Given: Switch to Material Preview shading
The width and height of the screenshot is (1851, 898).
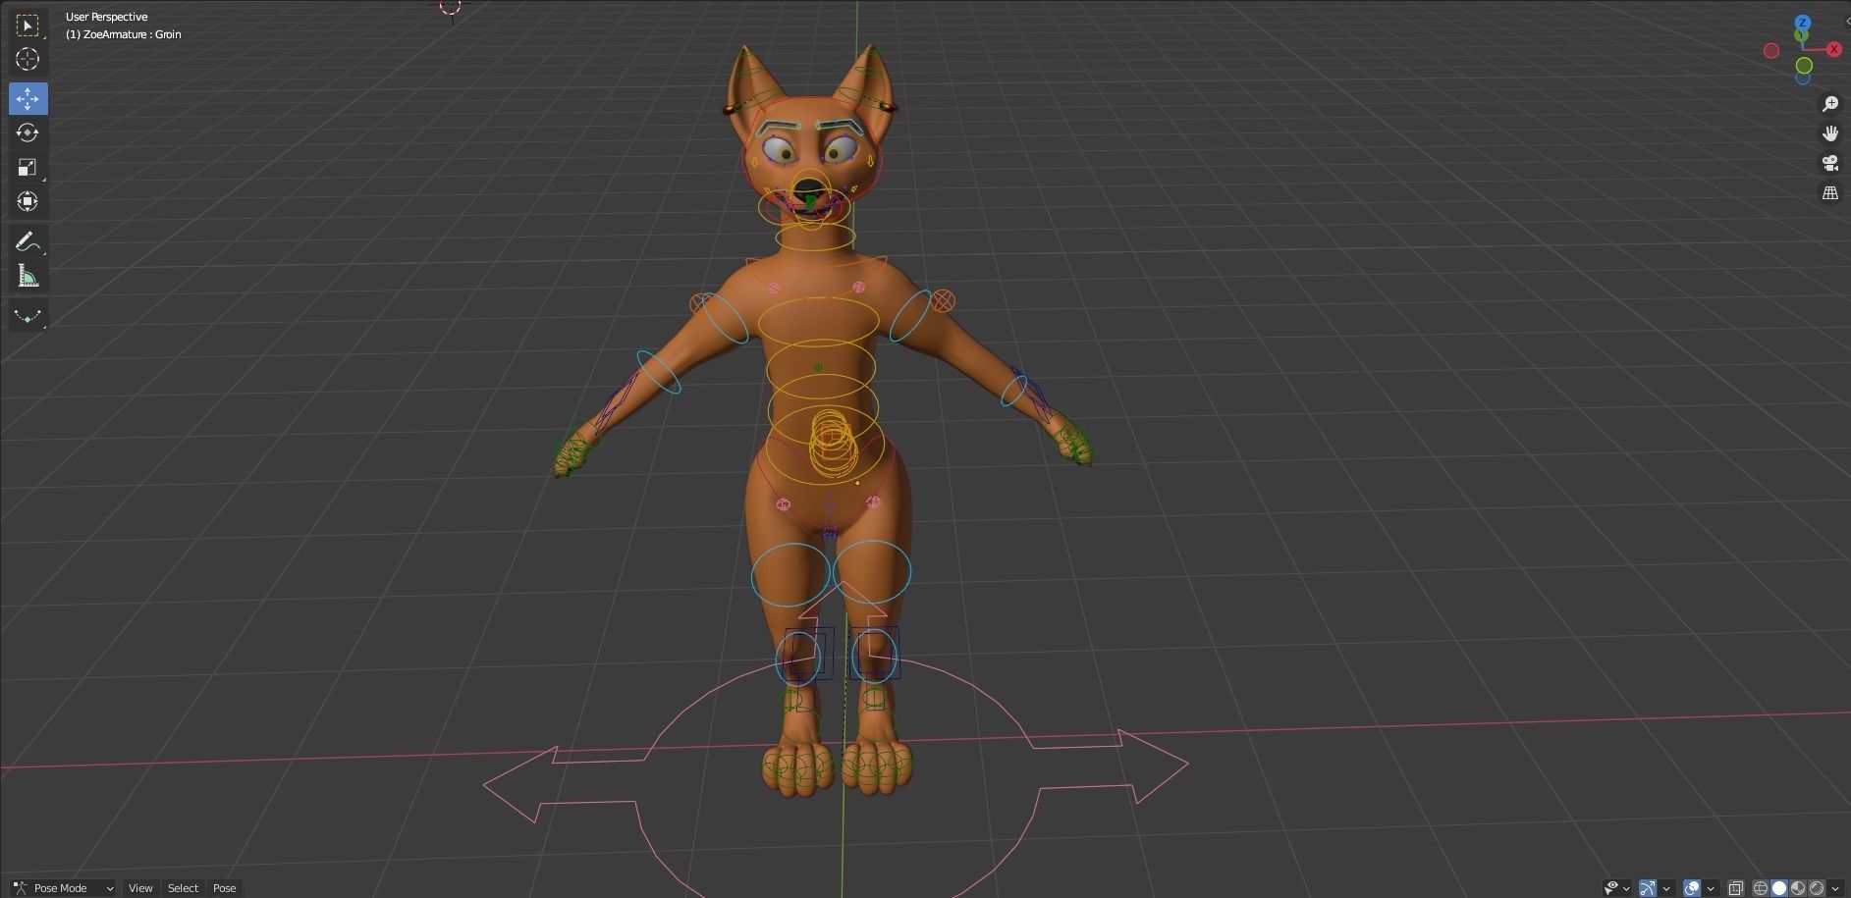Looking at the screenshot, I should coord(1798,888).
